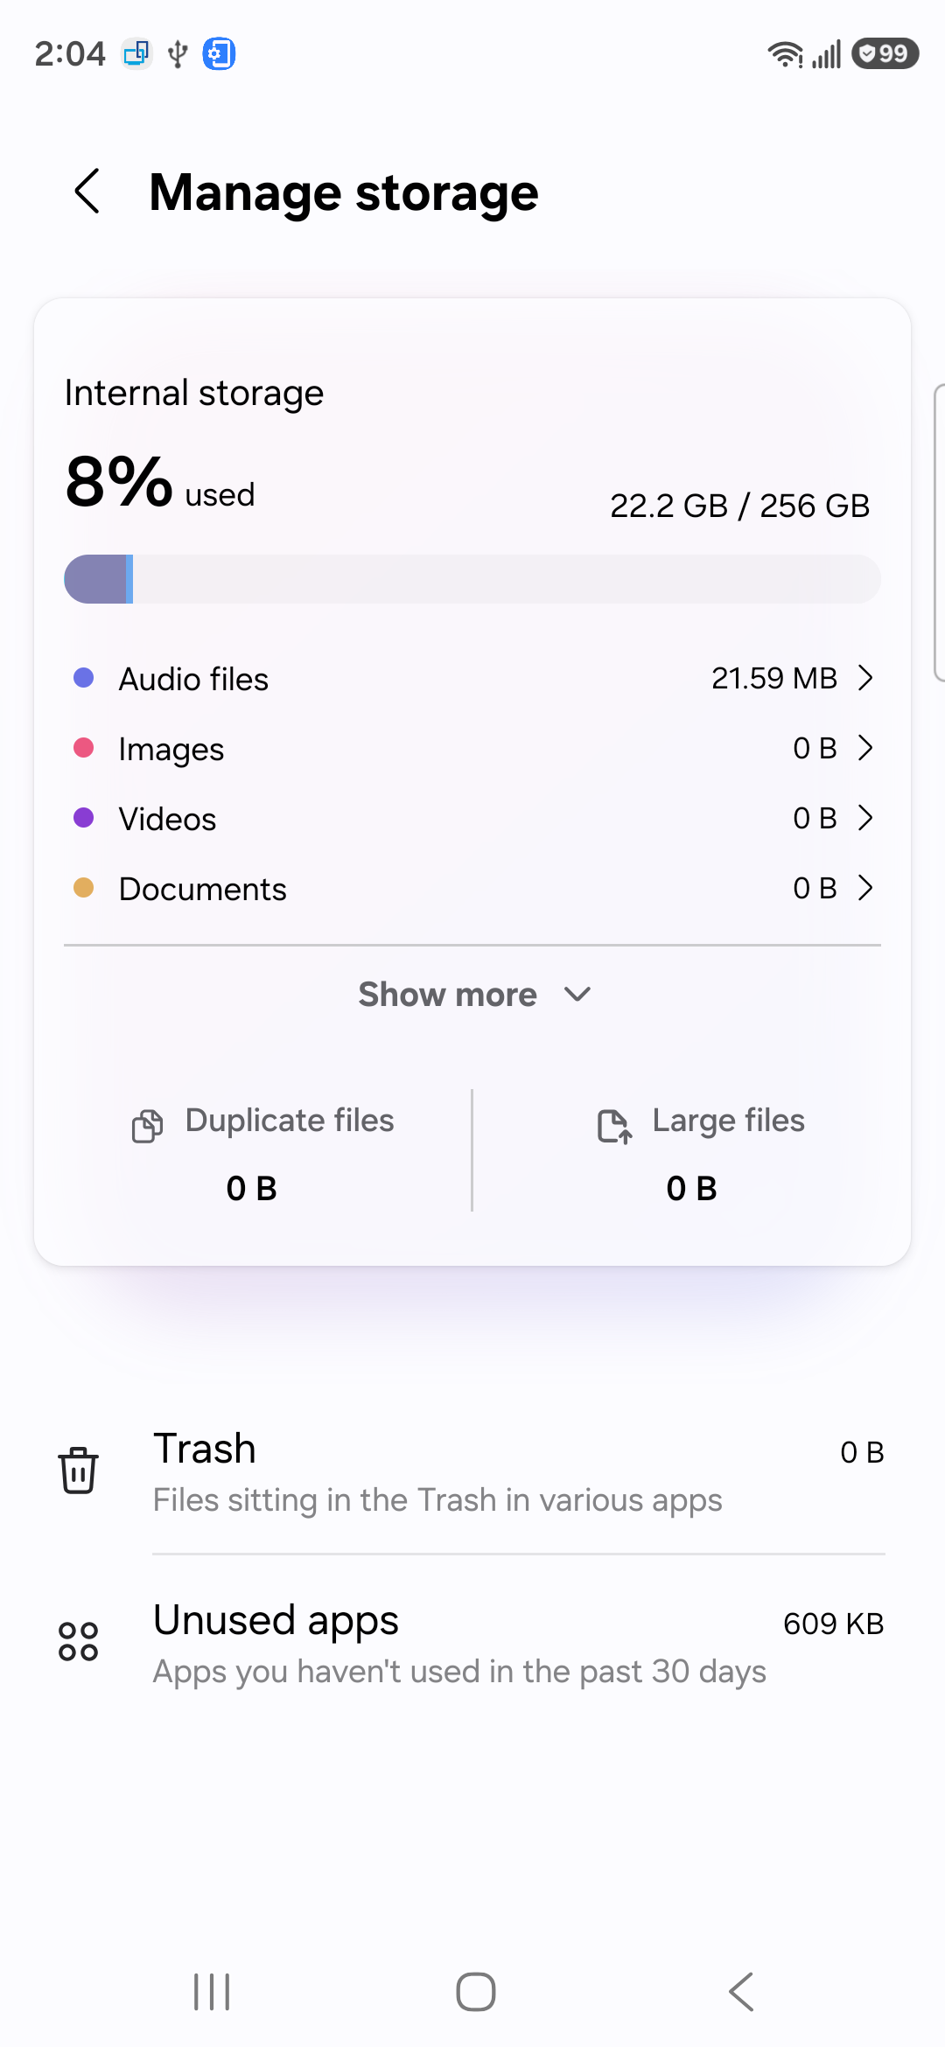Tap the USB status bar icon
The width and height of the screenshot is (945, 2047).
[178, 54]
